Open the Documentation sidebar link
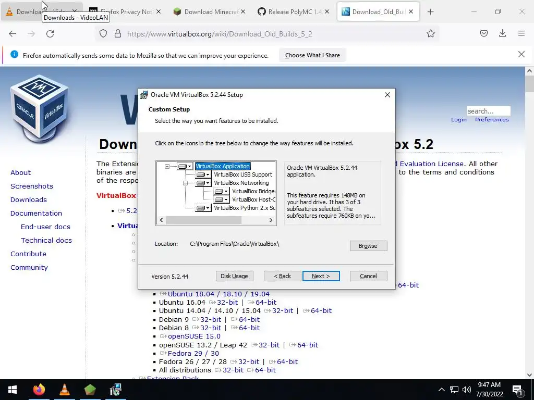The width and height of the screenshot is (534, 400). pyautogui.click(x=36, y=214)
